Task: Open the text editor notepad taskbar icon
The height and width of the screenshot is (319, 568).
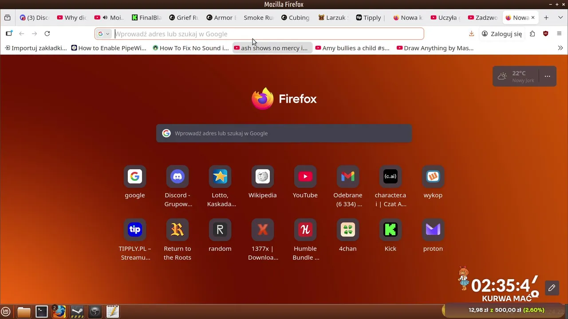Action: pyautogui.click(x=113, y=311)
